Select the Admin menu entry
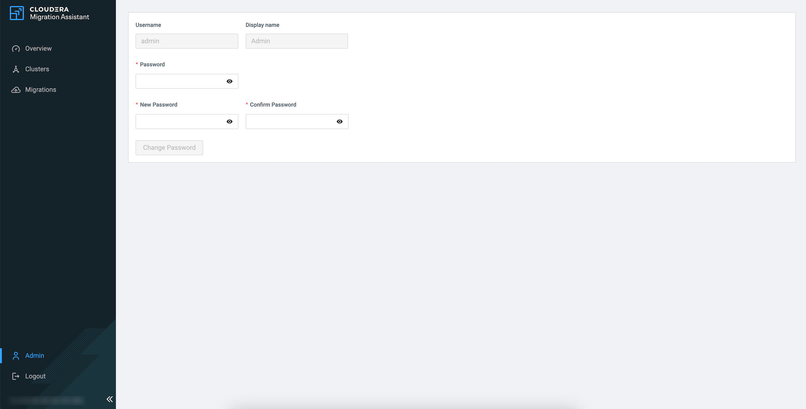 click(x=35, y=356)
